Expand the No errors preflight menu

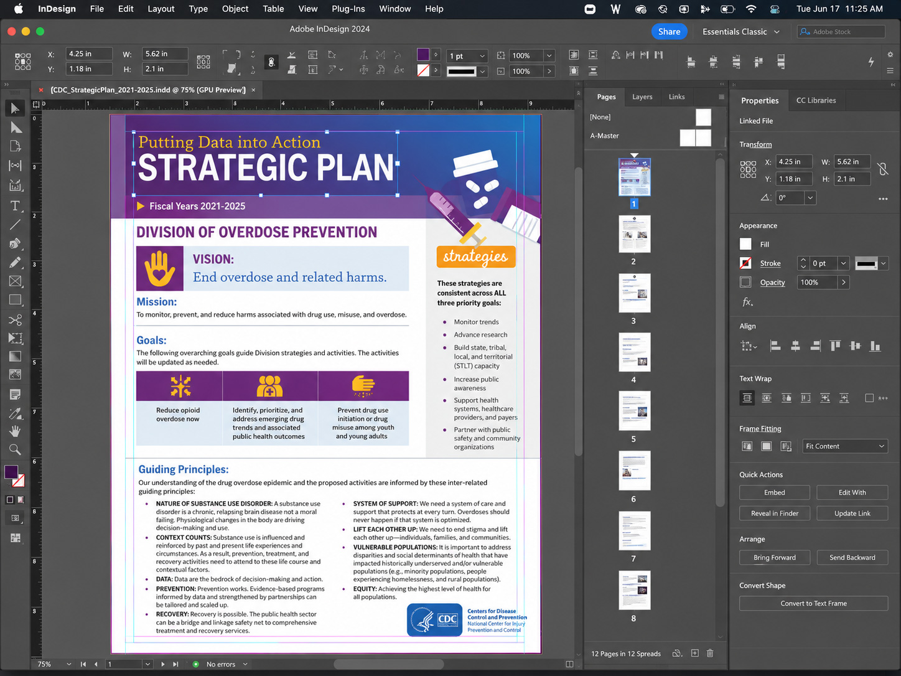[x=245, y=664]
